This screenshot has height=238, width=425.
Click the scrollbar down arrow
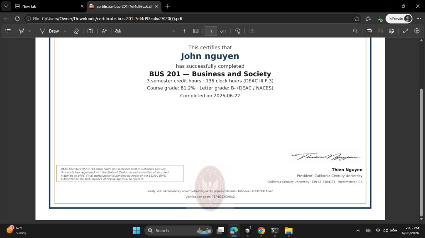(421, 219)
